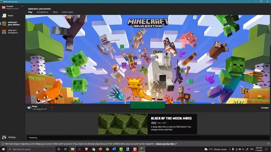The image size is (271, 152).
Task: Select Minecraft Dungeons in sidebar
Action: pos(10,32)
